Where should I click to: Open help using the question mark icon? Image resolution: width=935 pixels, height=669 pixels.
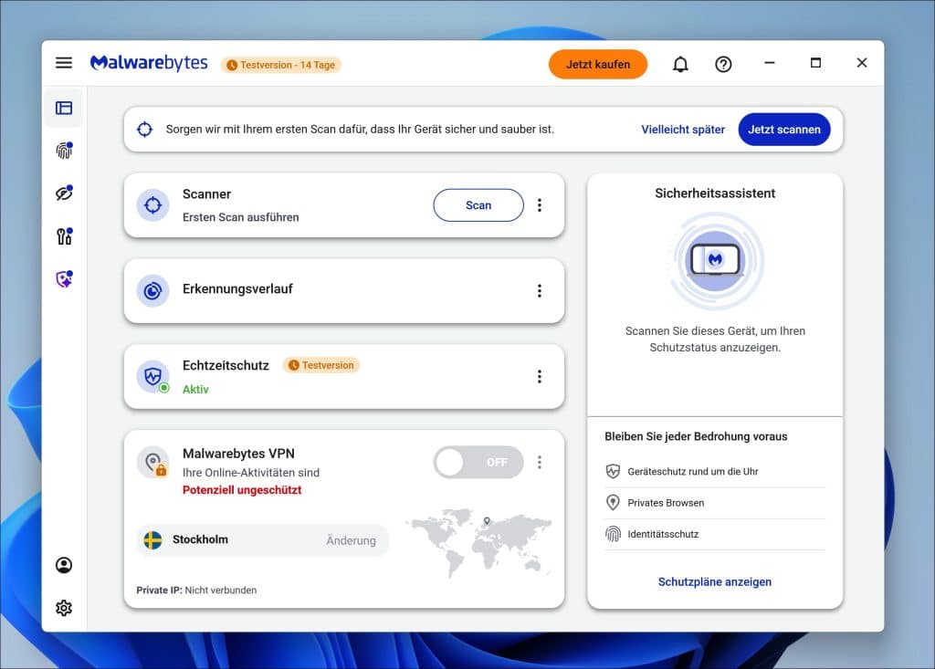[x=724, y=64]
